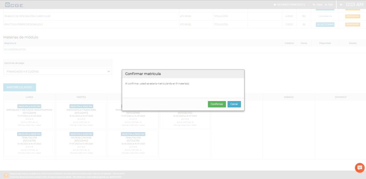Open the Clave password link
The width and height of the screenshot is (366, 179).
319,5
